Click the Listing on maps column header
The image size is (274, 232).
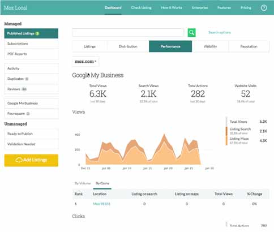tap(187, 194)
